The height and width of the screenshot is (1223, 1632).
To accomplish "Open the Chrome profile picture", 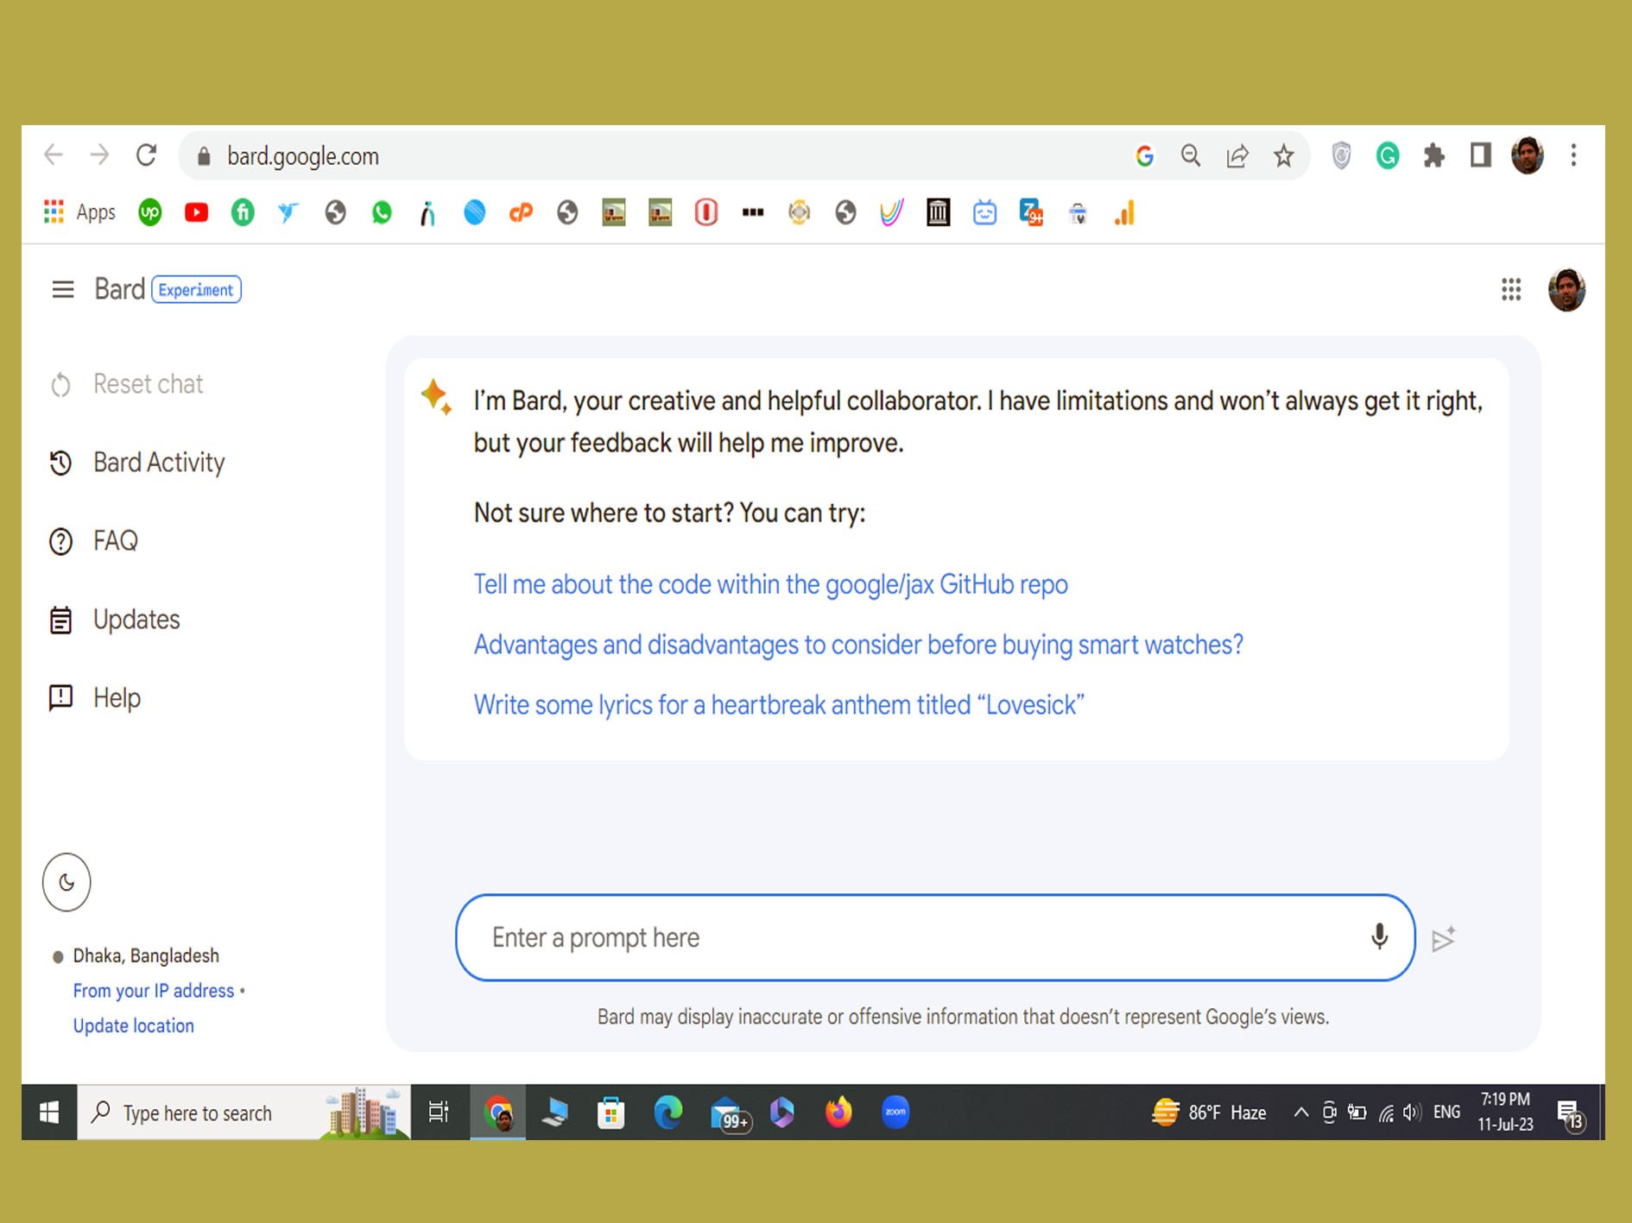I will [1528, 155].
